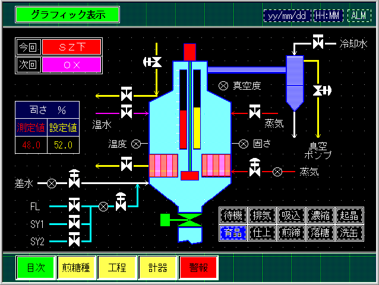Image resolution: width=379 pixels, height=285 pixels.
Task: Toggle the FL line valve
Action: [75, 207]
